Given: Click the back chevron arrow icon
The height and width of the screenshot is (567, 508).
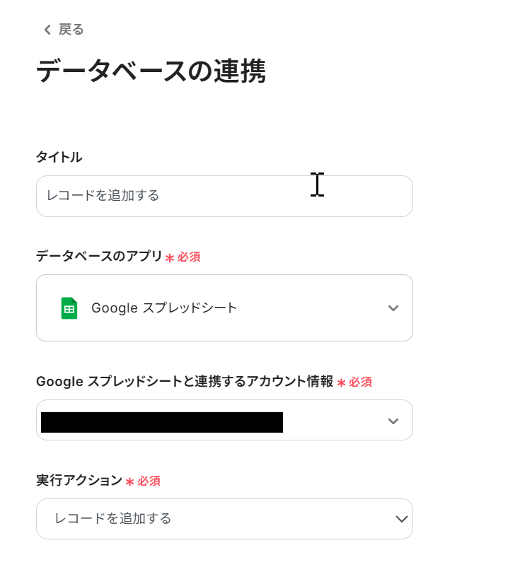Looking at the screenshot, I should tap(47, 30).
